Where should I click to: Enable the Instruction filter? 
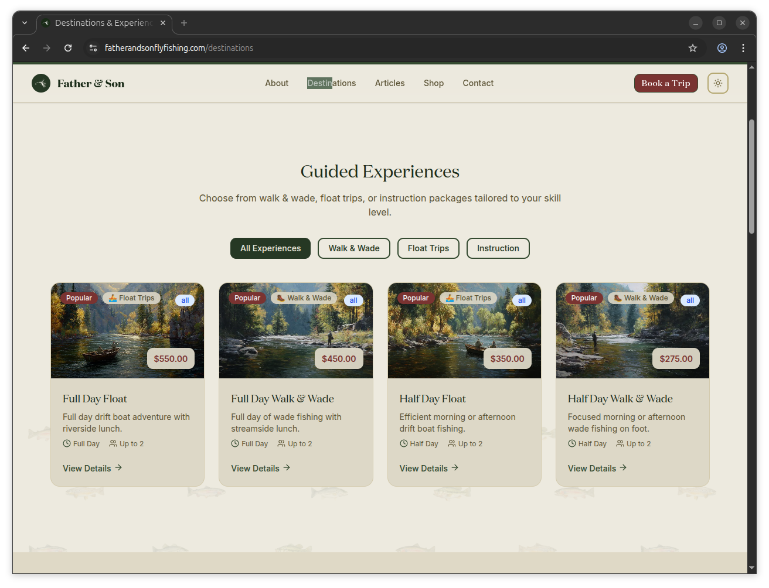tap(498, 248)
